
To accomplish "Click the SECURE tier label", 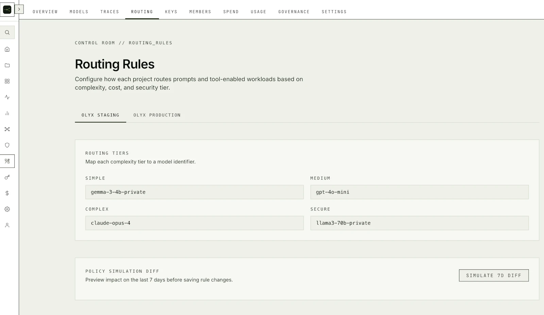I will point(320,209).
